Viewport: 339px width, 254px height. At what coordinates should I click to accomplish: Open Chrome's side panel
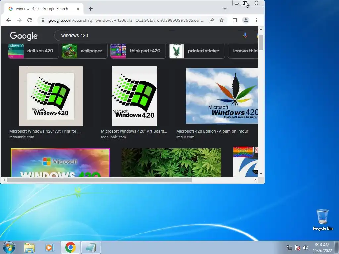pyautogui.click(x=235, y=20)
